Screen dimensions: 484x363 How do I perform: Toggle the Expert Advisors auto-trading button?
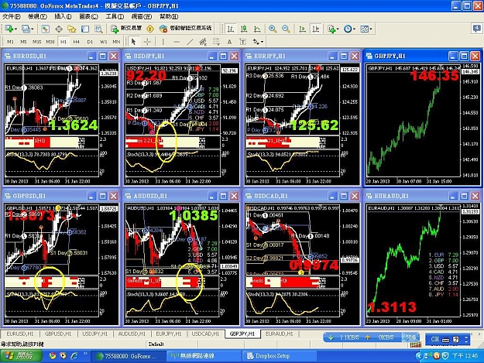(186, 29)
